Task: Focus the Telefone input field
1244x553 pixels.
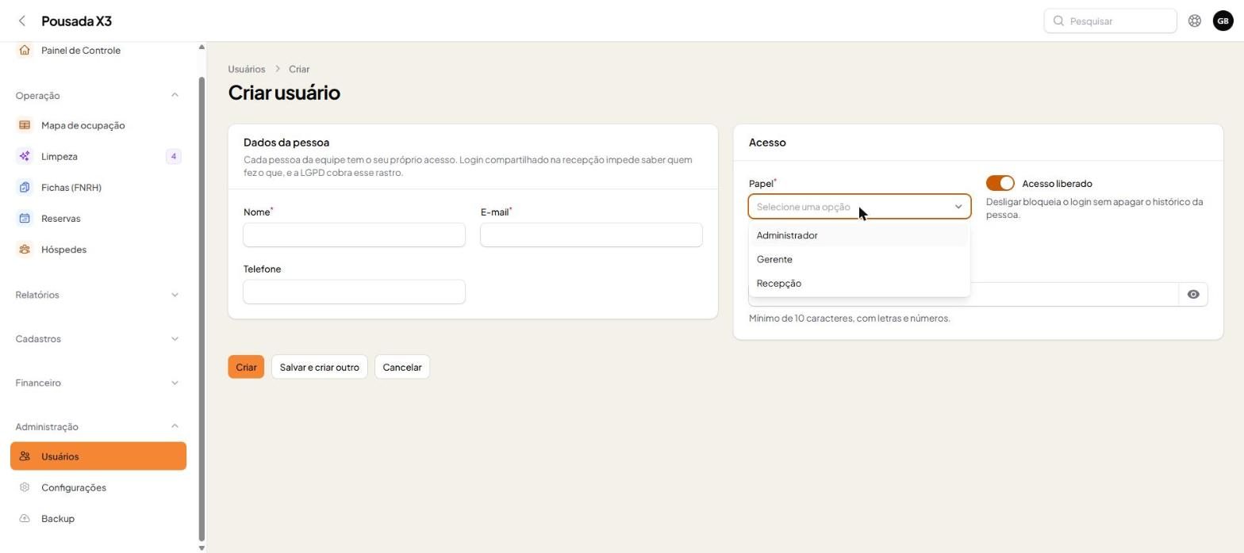Action: (x=354, y=292)
